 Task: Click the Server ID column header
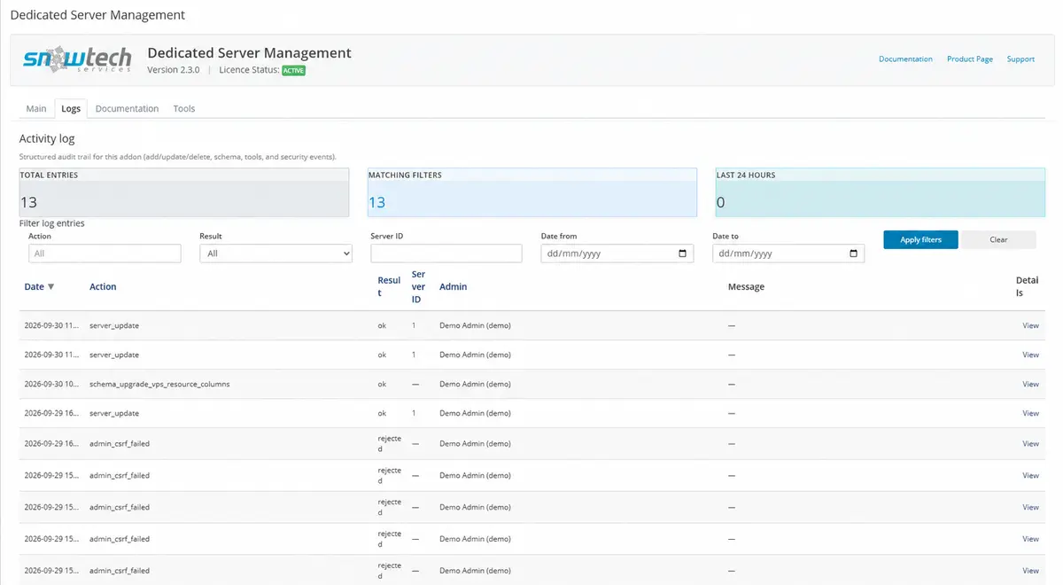tap(418, 286)
